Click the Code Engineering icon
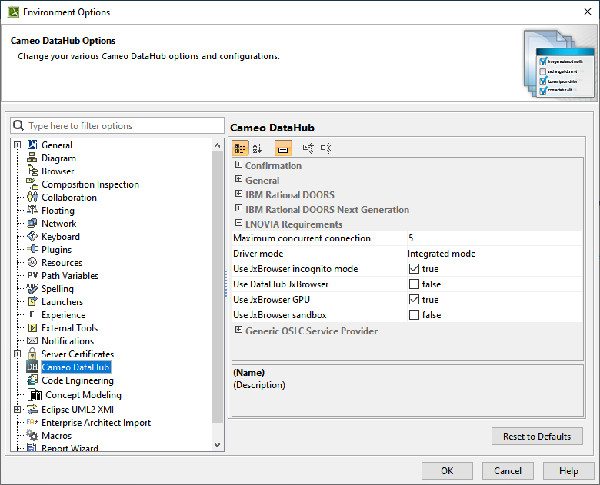Screen dimensions: 600x485 coord(32,380)
